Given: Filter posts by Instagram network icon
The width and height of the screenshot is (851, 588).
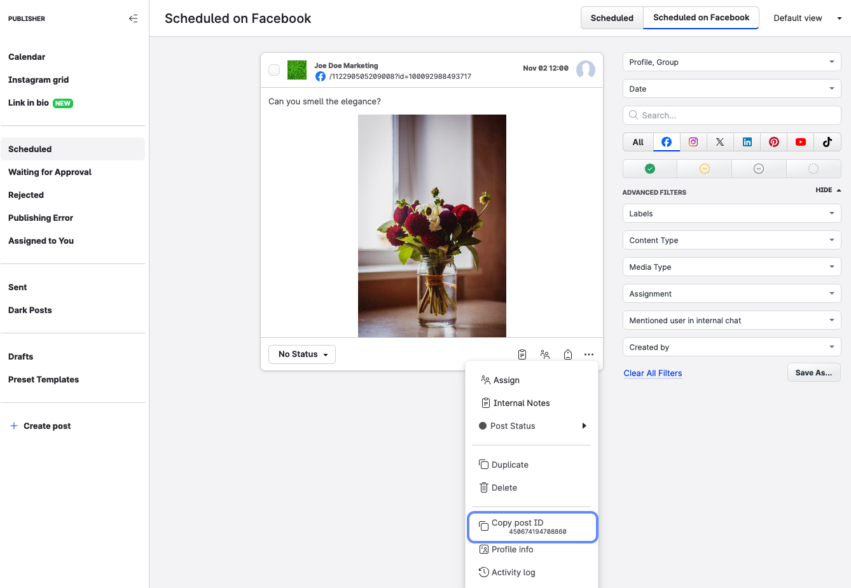Looking at the screenshot, I should pyautogui.click(x=693, y=142).
